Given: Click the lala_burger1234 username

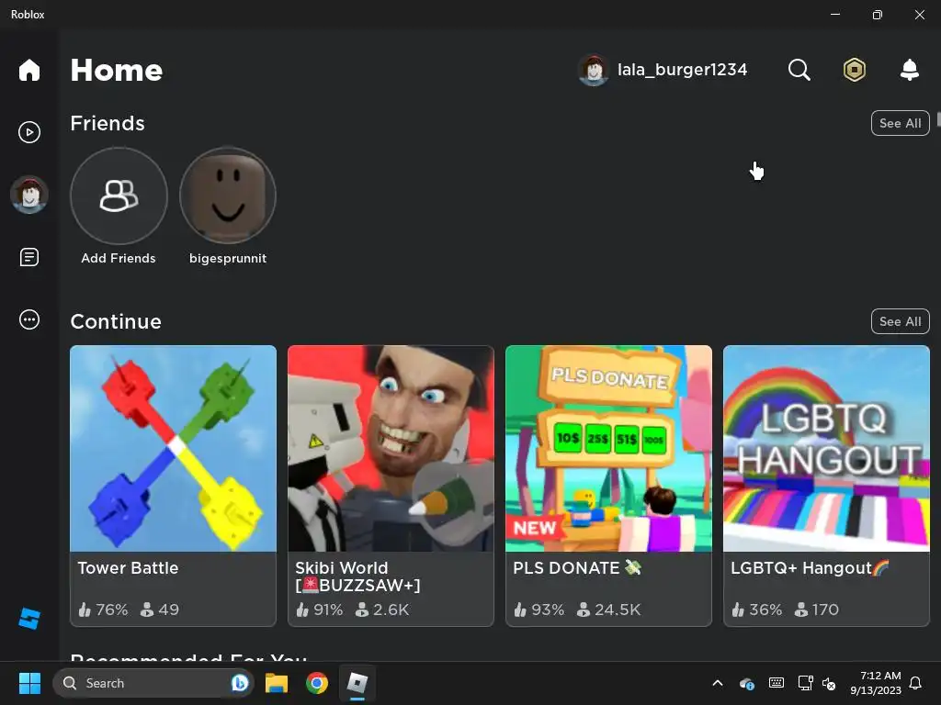Looking at the screenshot, I should coord(683,70).
